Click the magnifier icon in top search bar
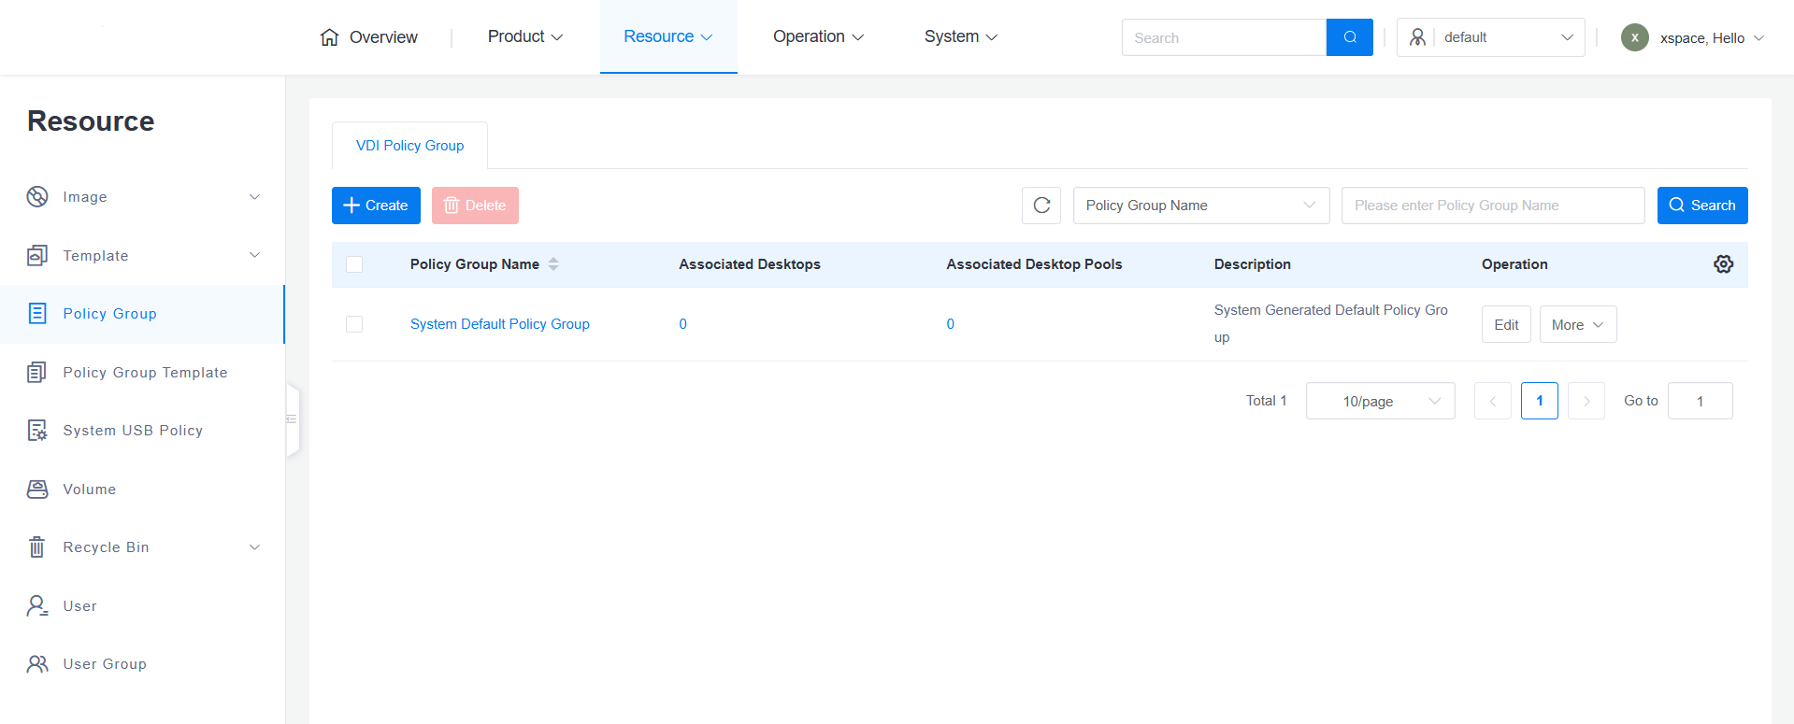The image size is (1794, 724). click(1349, 37)
